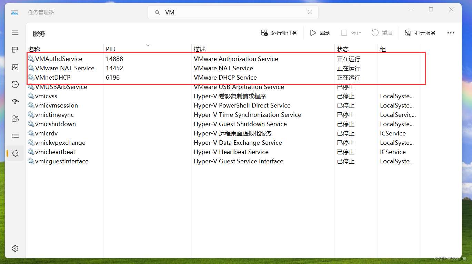Screen dimensions: 472x264
Task: Click description Hyper-V Guest Shutdown Service
Action: coord(240,124)
